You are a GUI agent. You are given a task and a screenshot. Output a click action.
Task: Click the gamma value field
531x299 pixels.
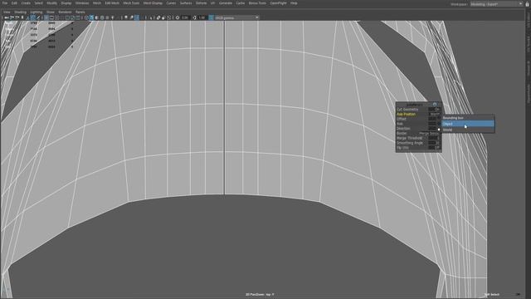[x=202, y=17]
